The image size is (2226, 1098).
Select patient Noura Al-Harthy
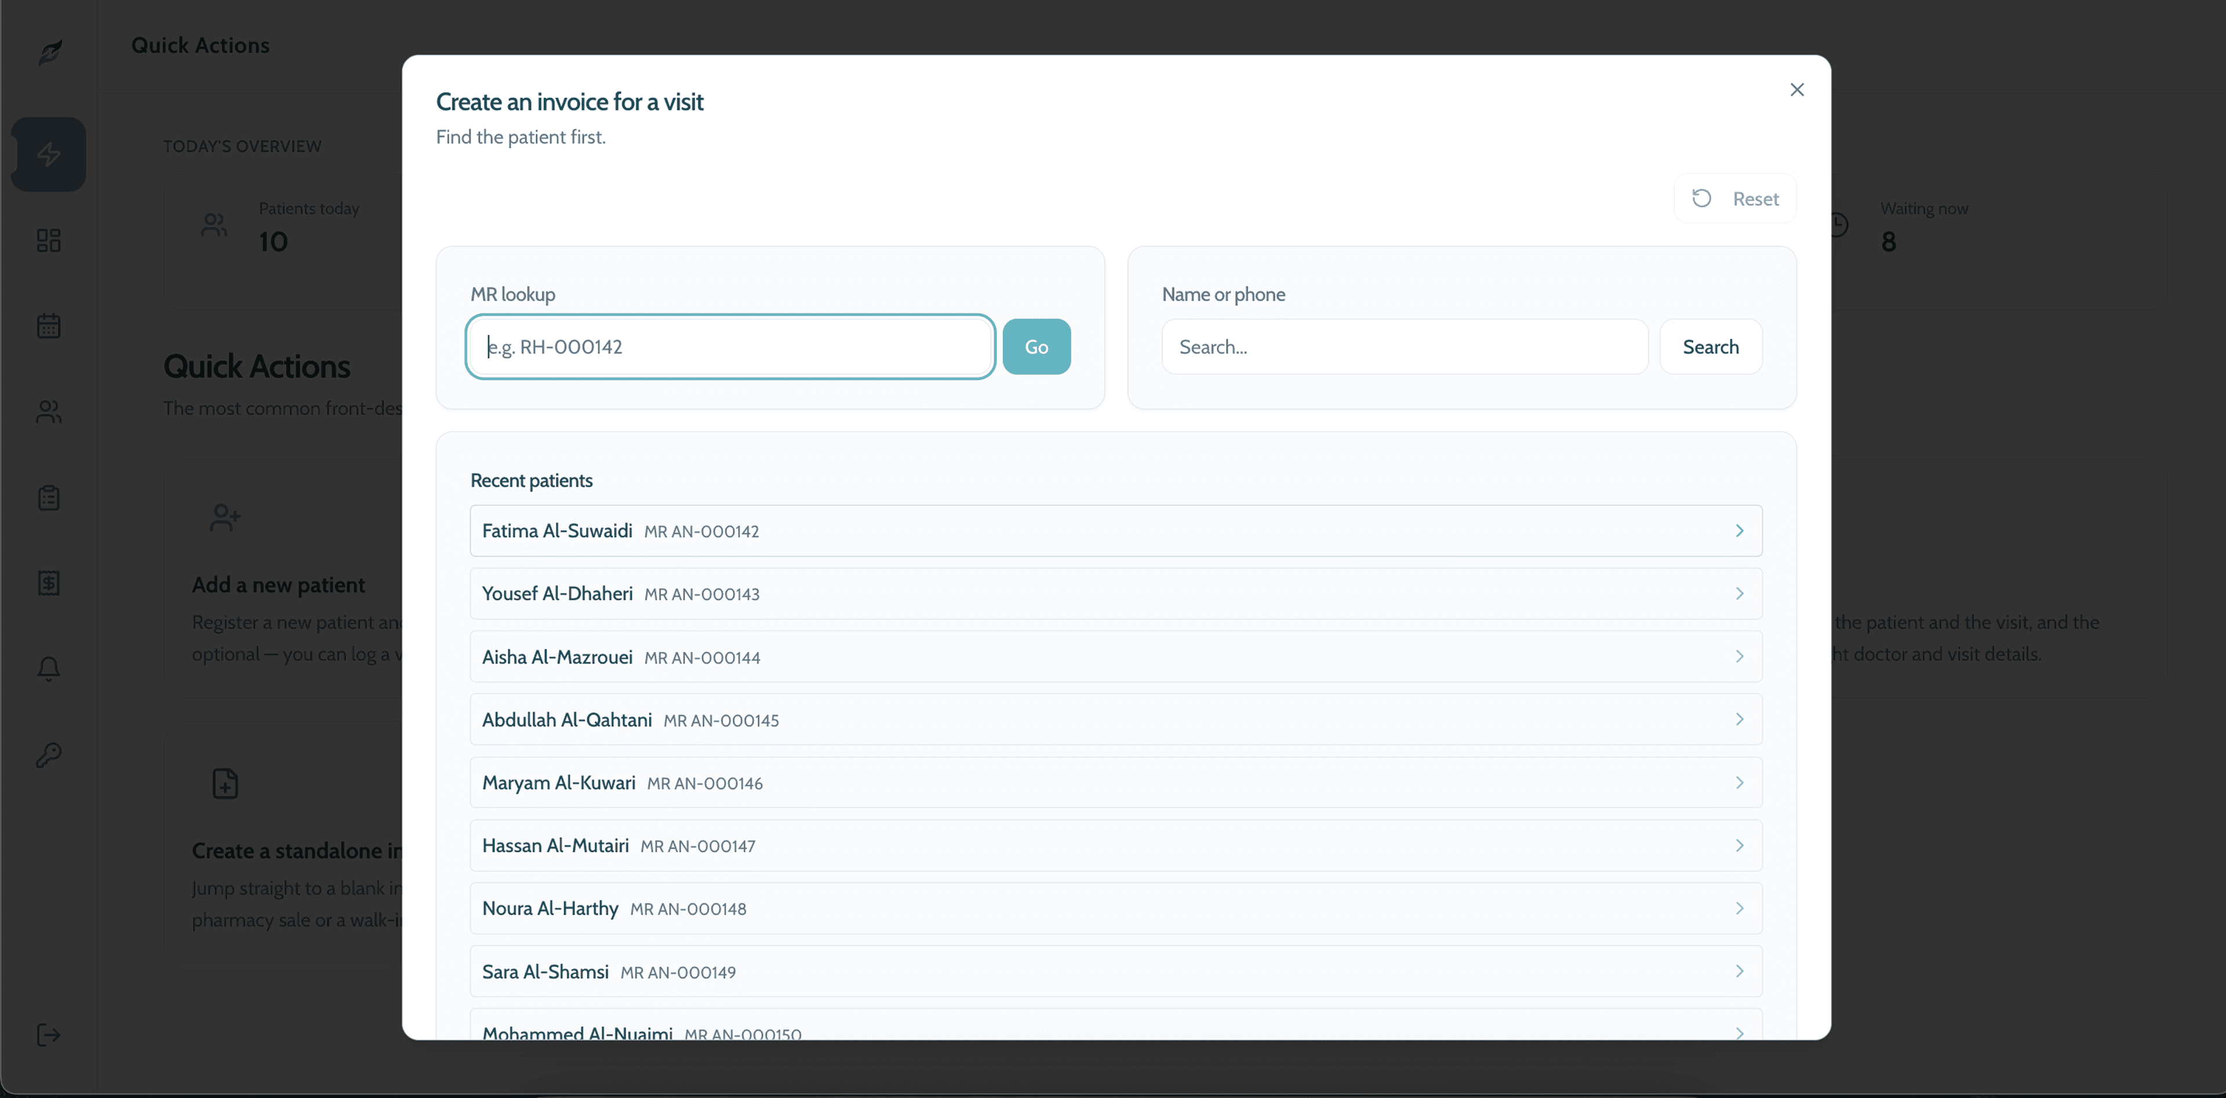1115,909
